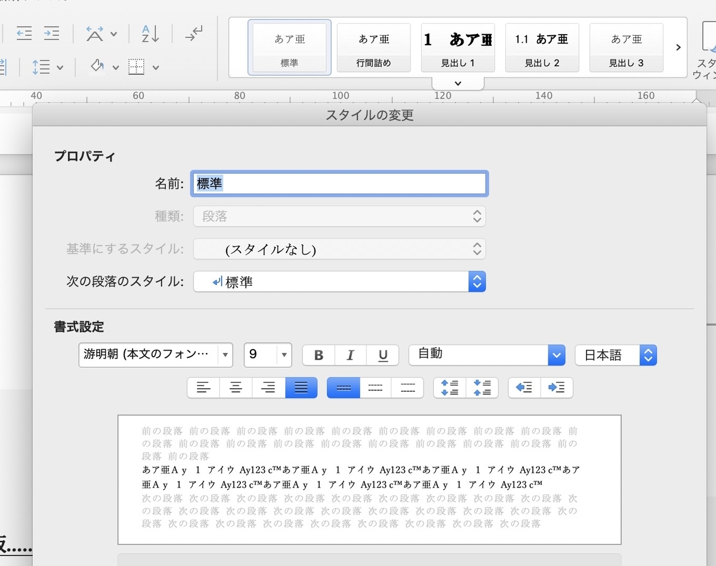
Task: Click the borders grid icon
Action: pos(137,67)
